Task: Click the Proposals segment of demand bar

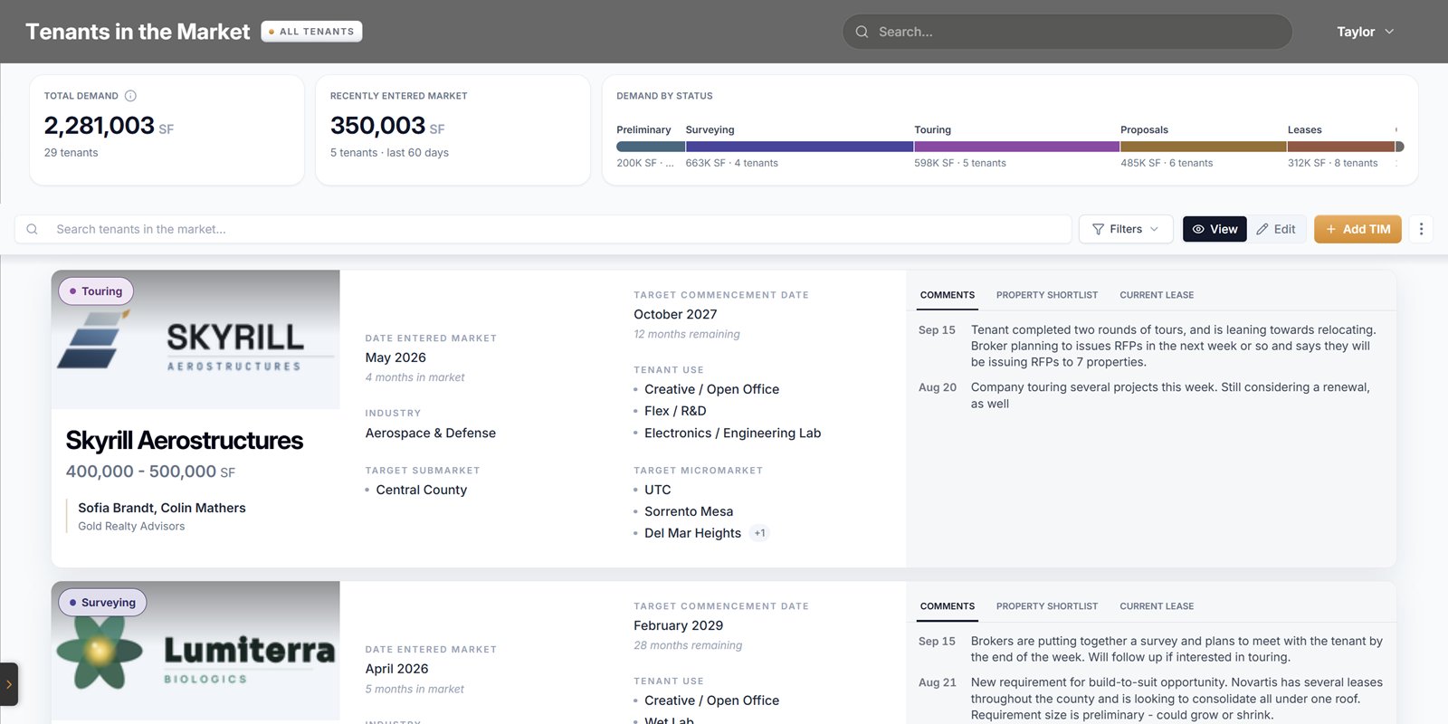Action: point(1204,146)
